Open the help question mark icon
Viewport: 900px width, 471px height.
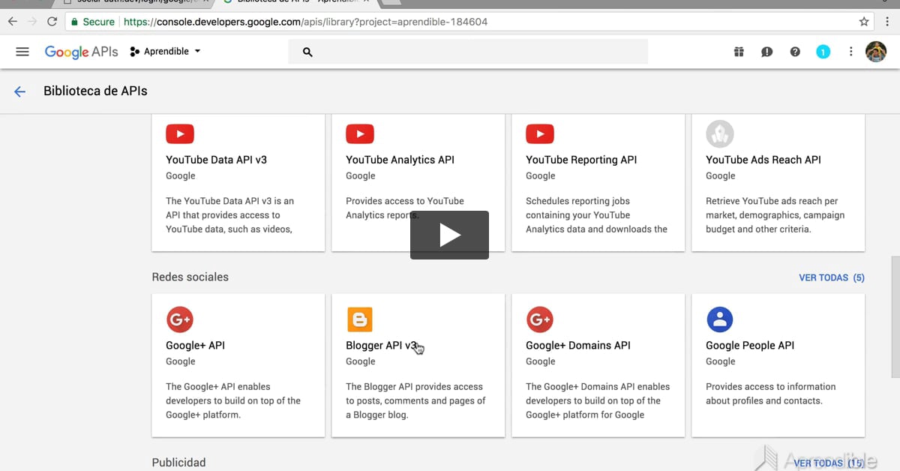pyautogui.click(x=795, y=52)
